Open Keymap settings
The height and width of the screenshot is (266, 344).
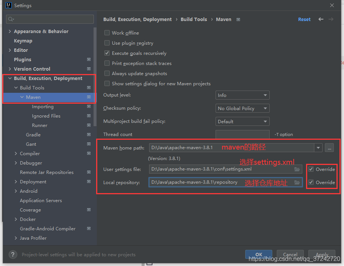click(23, 41)
